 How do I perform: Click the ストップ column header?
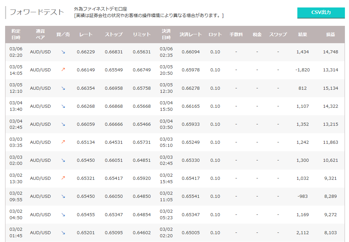[x=114, y=35]
